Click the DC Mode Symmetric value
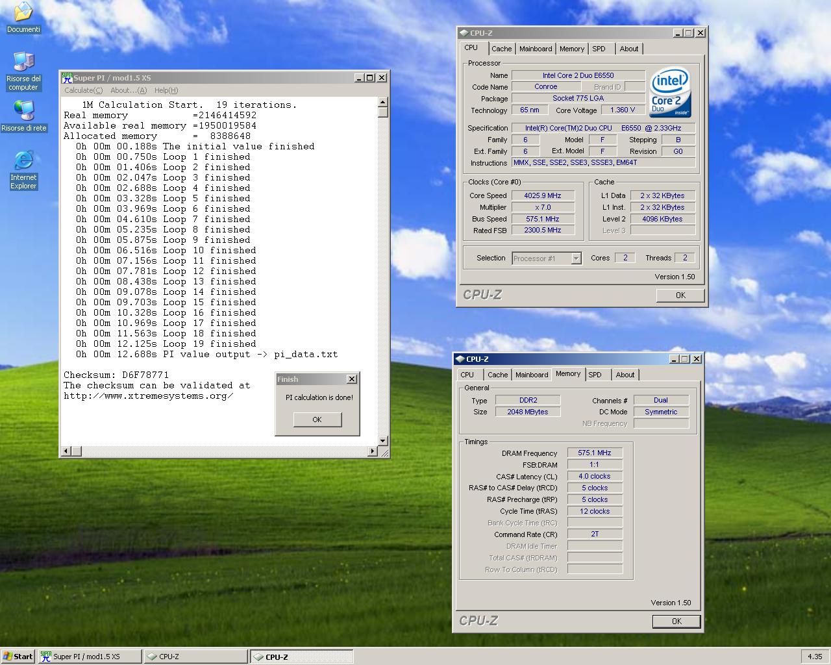This screenshot has width=831, height=665. pos(661,412)
